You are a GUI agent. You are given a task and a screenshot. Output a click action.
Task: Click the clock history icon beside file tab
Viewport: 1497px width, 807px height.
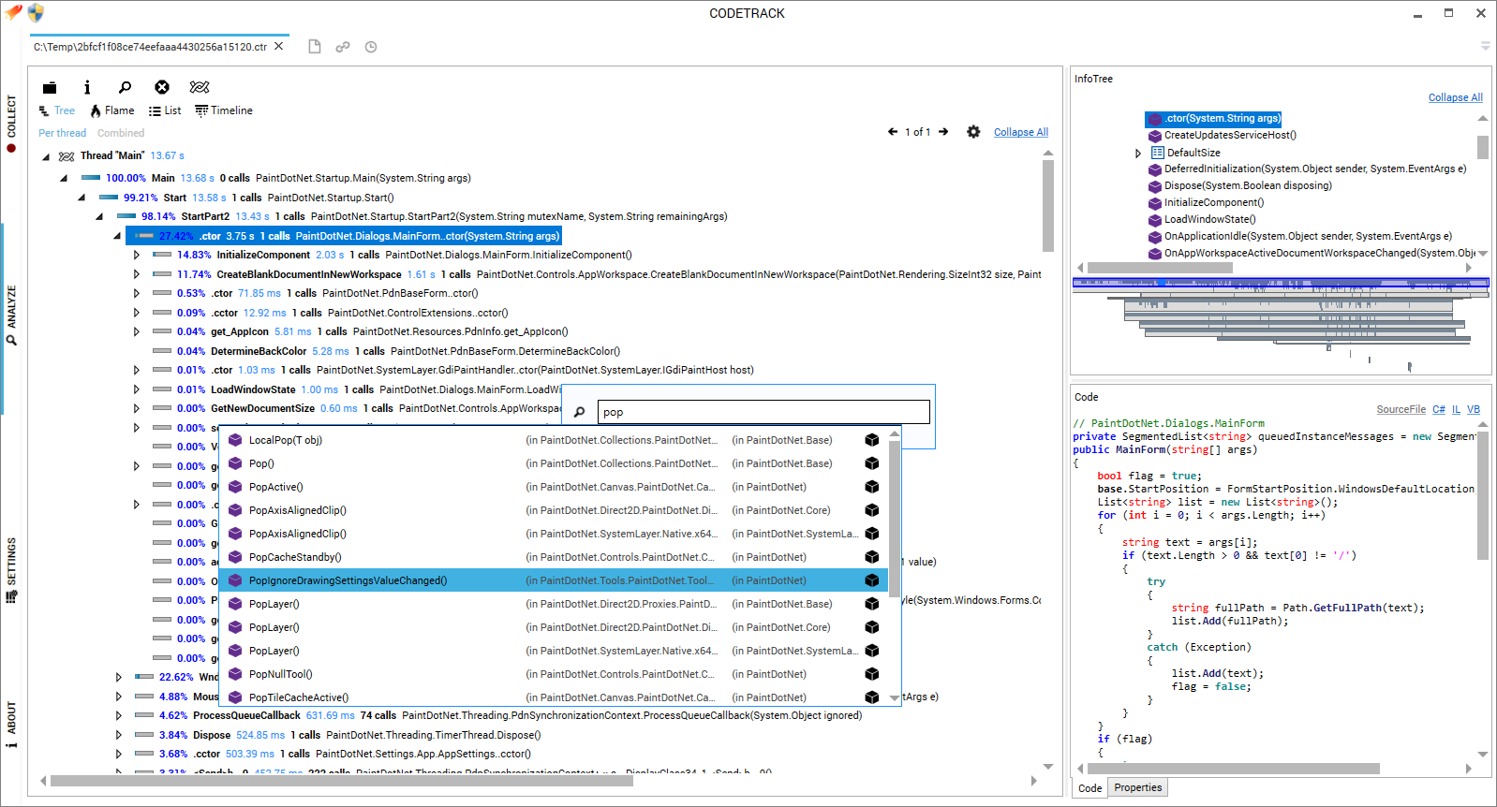tap(371, 47)
